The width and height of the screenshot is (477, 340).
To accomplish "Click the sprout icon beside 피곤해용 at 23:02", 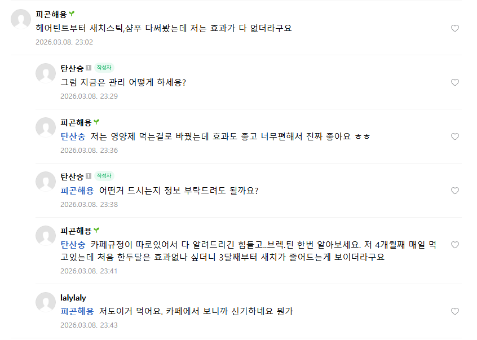I will (x=72, y=14).
